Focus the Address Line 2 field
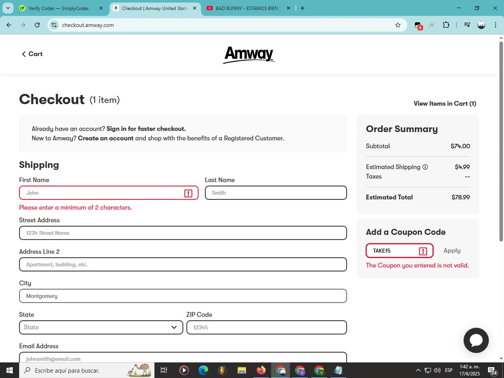Screen dimensions: 504x378 tap(183, 264)
